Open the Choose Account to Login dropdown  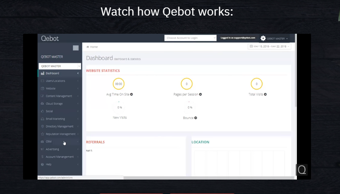(x=190, y=38)
